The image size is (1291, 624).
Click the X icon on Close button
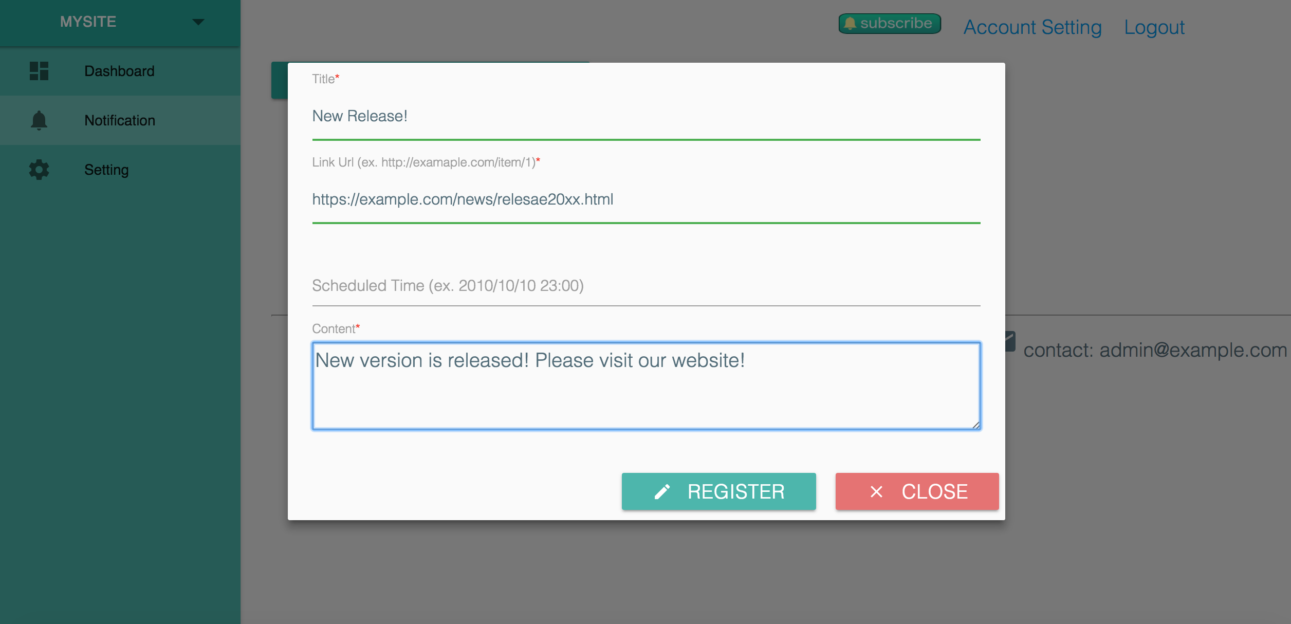877,492
